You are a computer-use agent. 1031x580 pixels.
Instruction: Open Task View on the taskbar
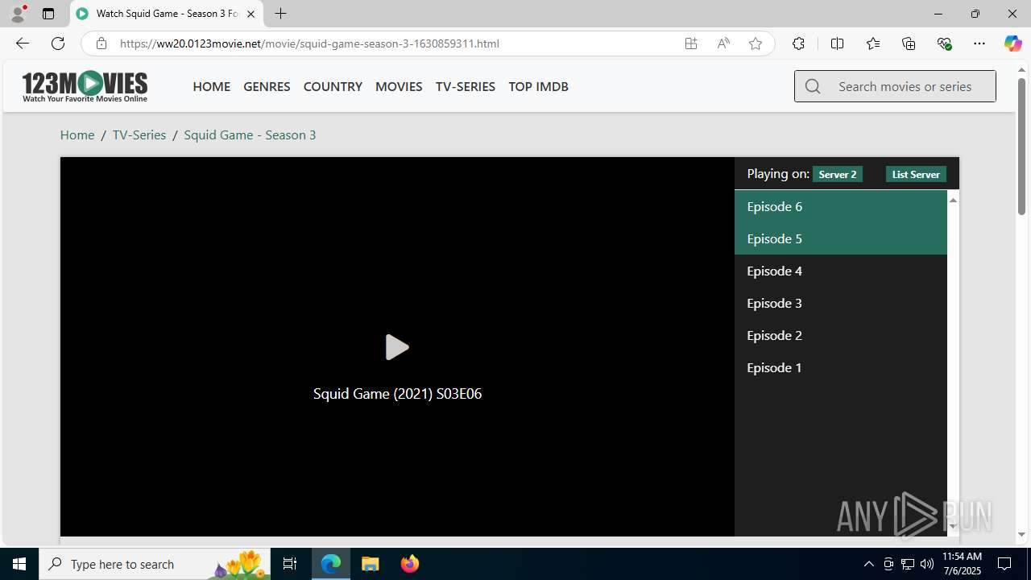pyautogui.click(x=290, y=564)
